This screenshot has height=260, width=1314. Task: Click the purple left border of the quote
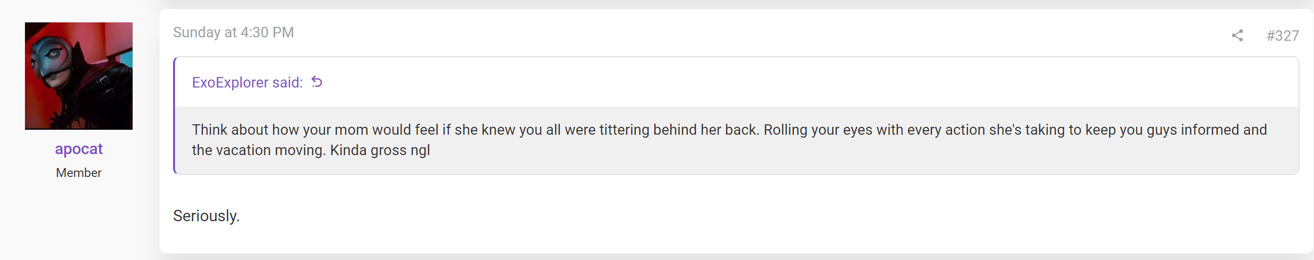175,115
